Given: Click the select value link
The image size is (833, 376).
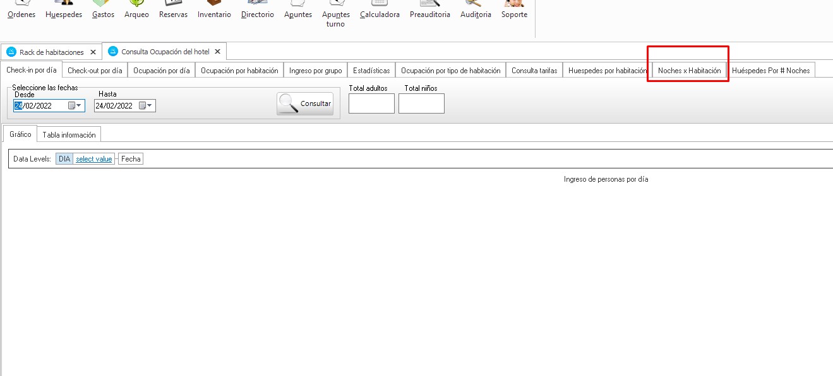Looking at the screenshot, I should pos(93,159).
